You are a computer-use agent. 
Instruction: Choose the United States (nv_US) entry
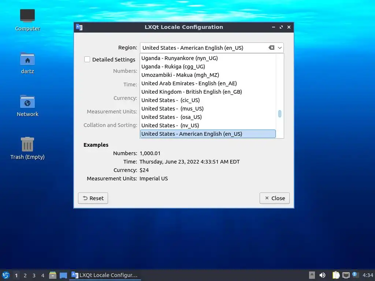208,125
